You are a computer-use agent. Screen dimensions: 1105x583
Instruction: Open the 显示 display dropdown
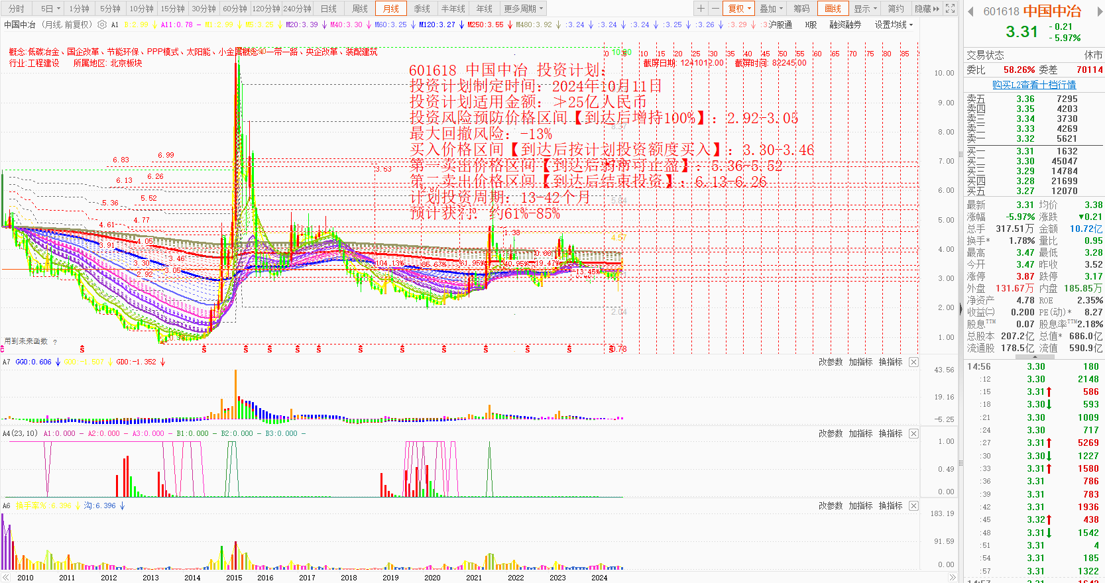tap(865, 9)
